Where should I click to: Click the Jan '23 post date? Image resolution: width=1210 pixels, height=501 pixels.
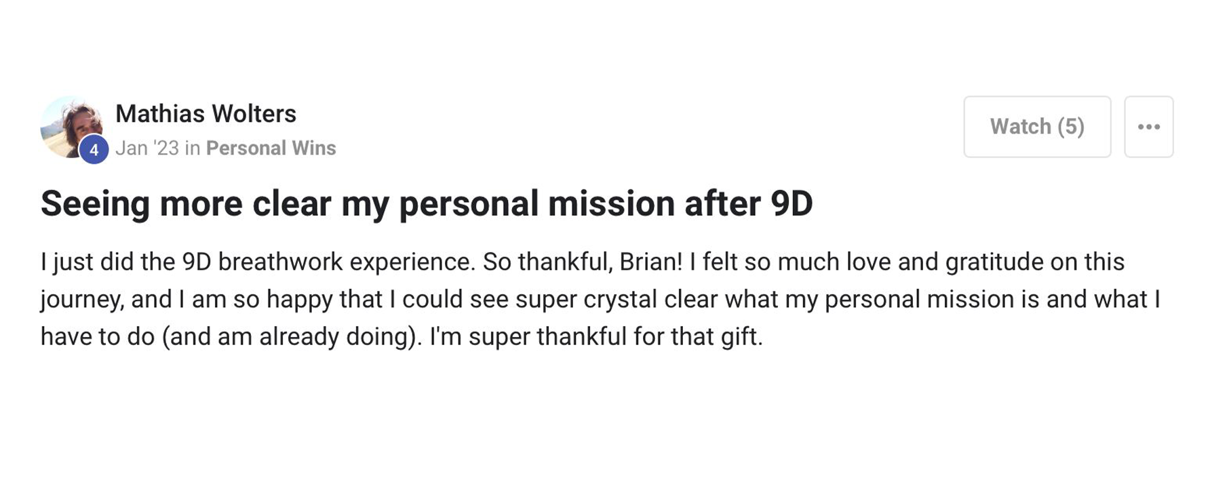[147, 148]
